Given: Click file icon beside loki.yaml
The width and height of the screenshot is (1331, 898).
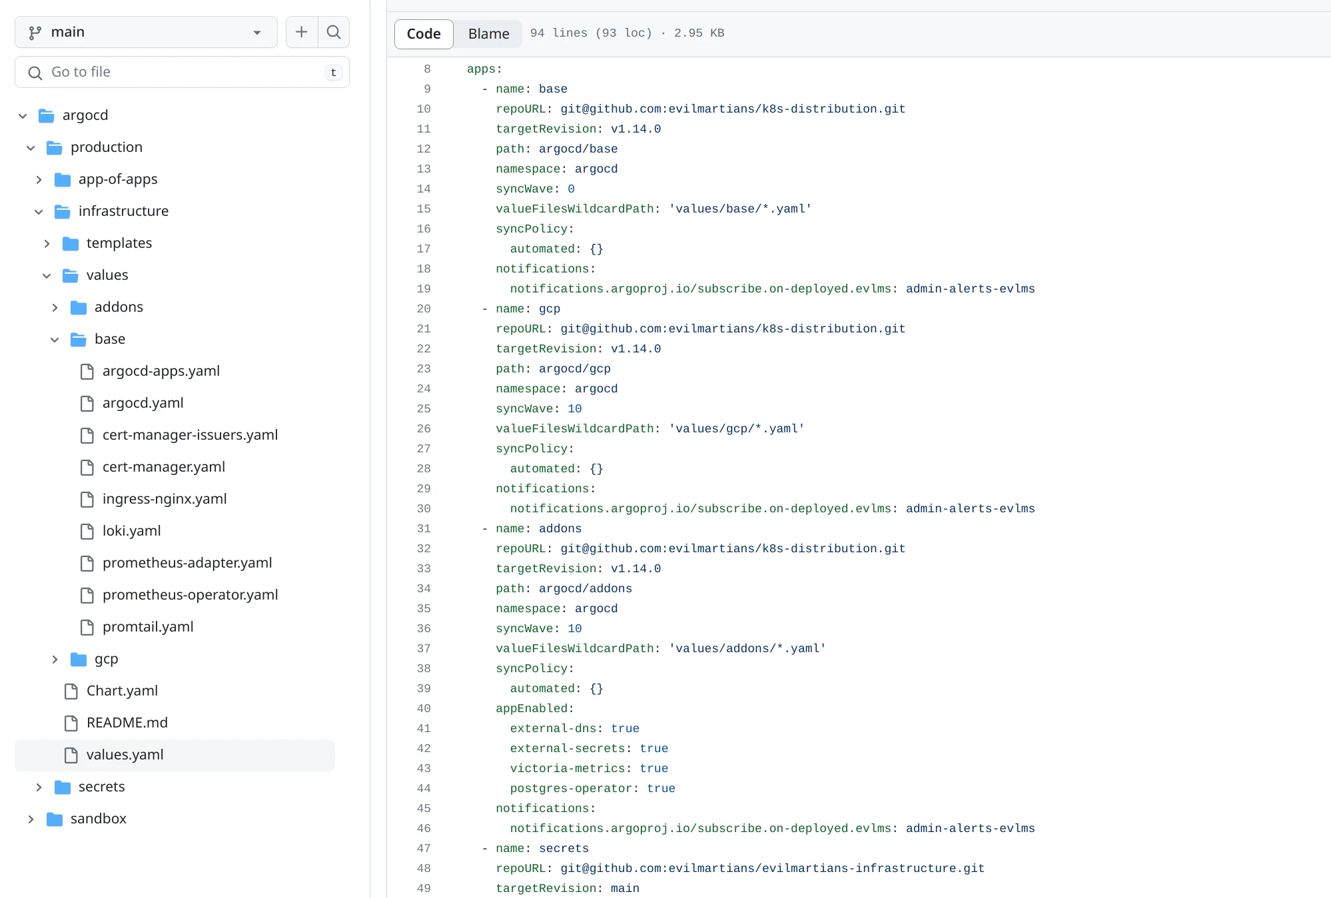Looking at the screenshot, I should click(x=87, y=532).
